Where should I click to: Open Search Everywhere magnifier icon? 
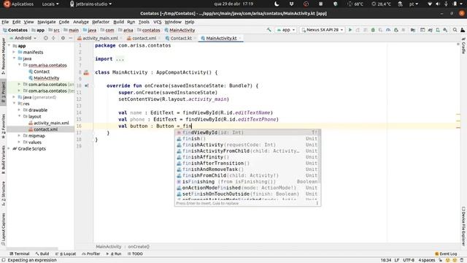tap(455, 30)
